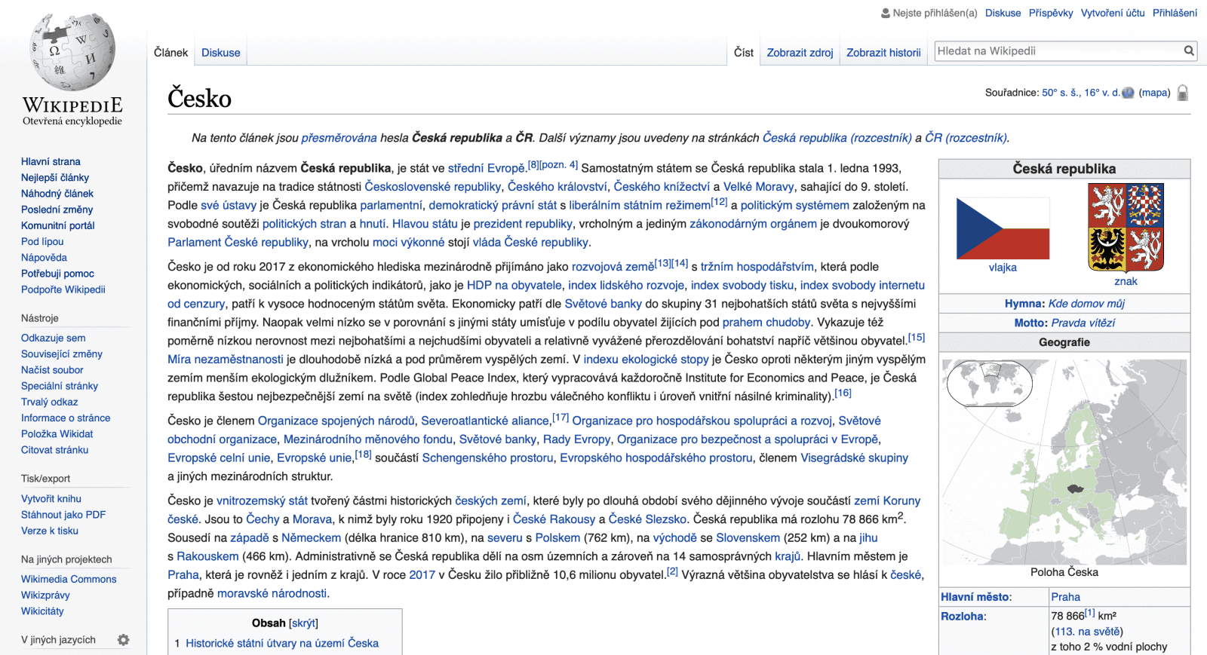Switch to the Diskuse tab
This screenshot has width=1207, height=655.
pyautogui.click(x=221, y=53)
